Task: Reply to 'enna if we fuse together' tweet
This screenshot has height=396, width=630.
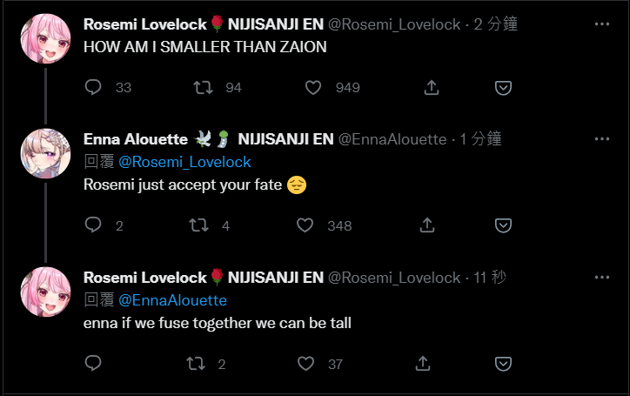Action: pyautogui.click(x=93, y=363)
